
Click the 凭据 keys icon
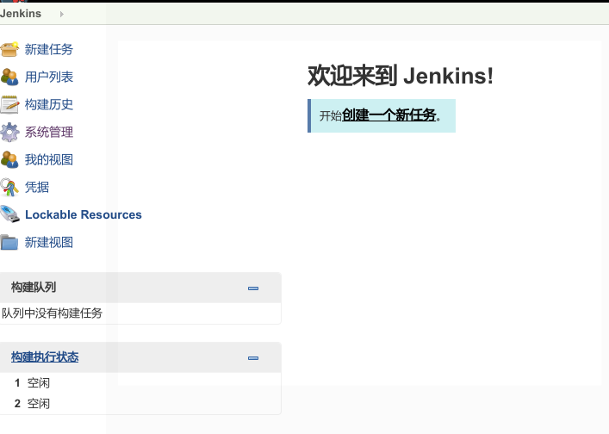coord(9,187)
